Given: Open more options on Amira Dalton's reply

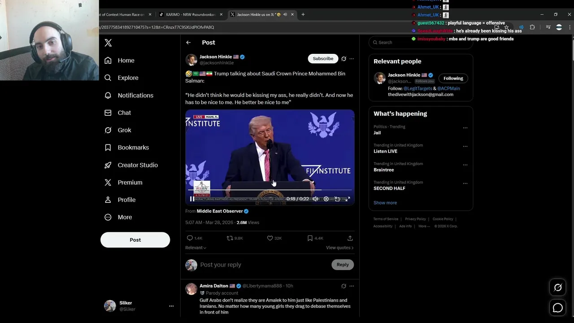Looking at the screenshot, I should 352,286.
